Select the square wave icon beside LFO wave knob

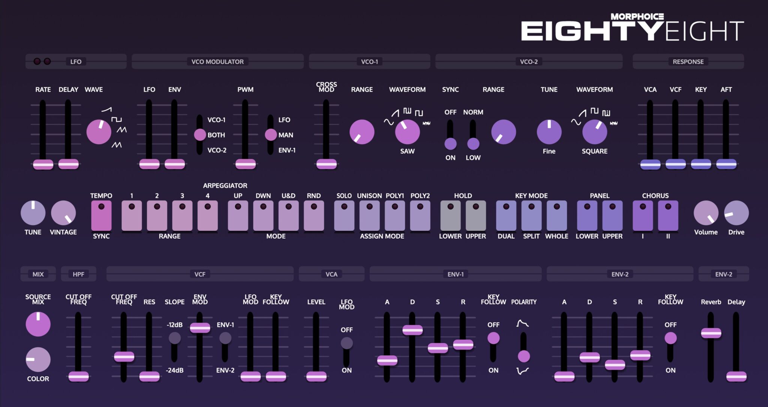click(116, 119)
